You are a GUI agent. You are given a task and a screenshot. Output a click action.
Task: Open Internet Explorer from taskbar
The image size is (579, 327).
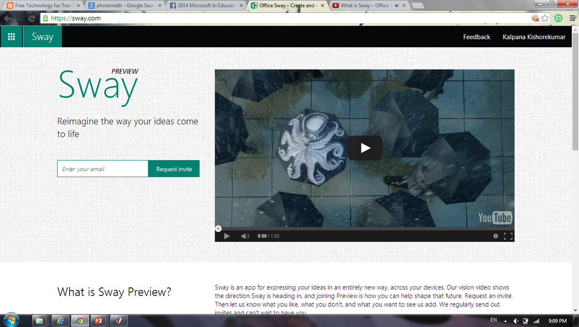[61, 320]
